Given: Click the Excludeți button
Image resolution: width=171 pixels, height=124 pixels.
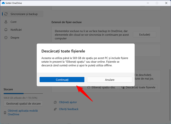Looking at the screenshot, I should (x=145, y=34).
